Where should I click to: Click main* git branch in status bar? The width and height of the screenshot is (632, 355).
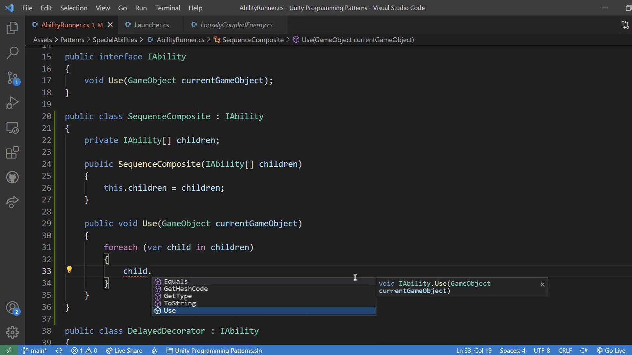click(35, 350)
